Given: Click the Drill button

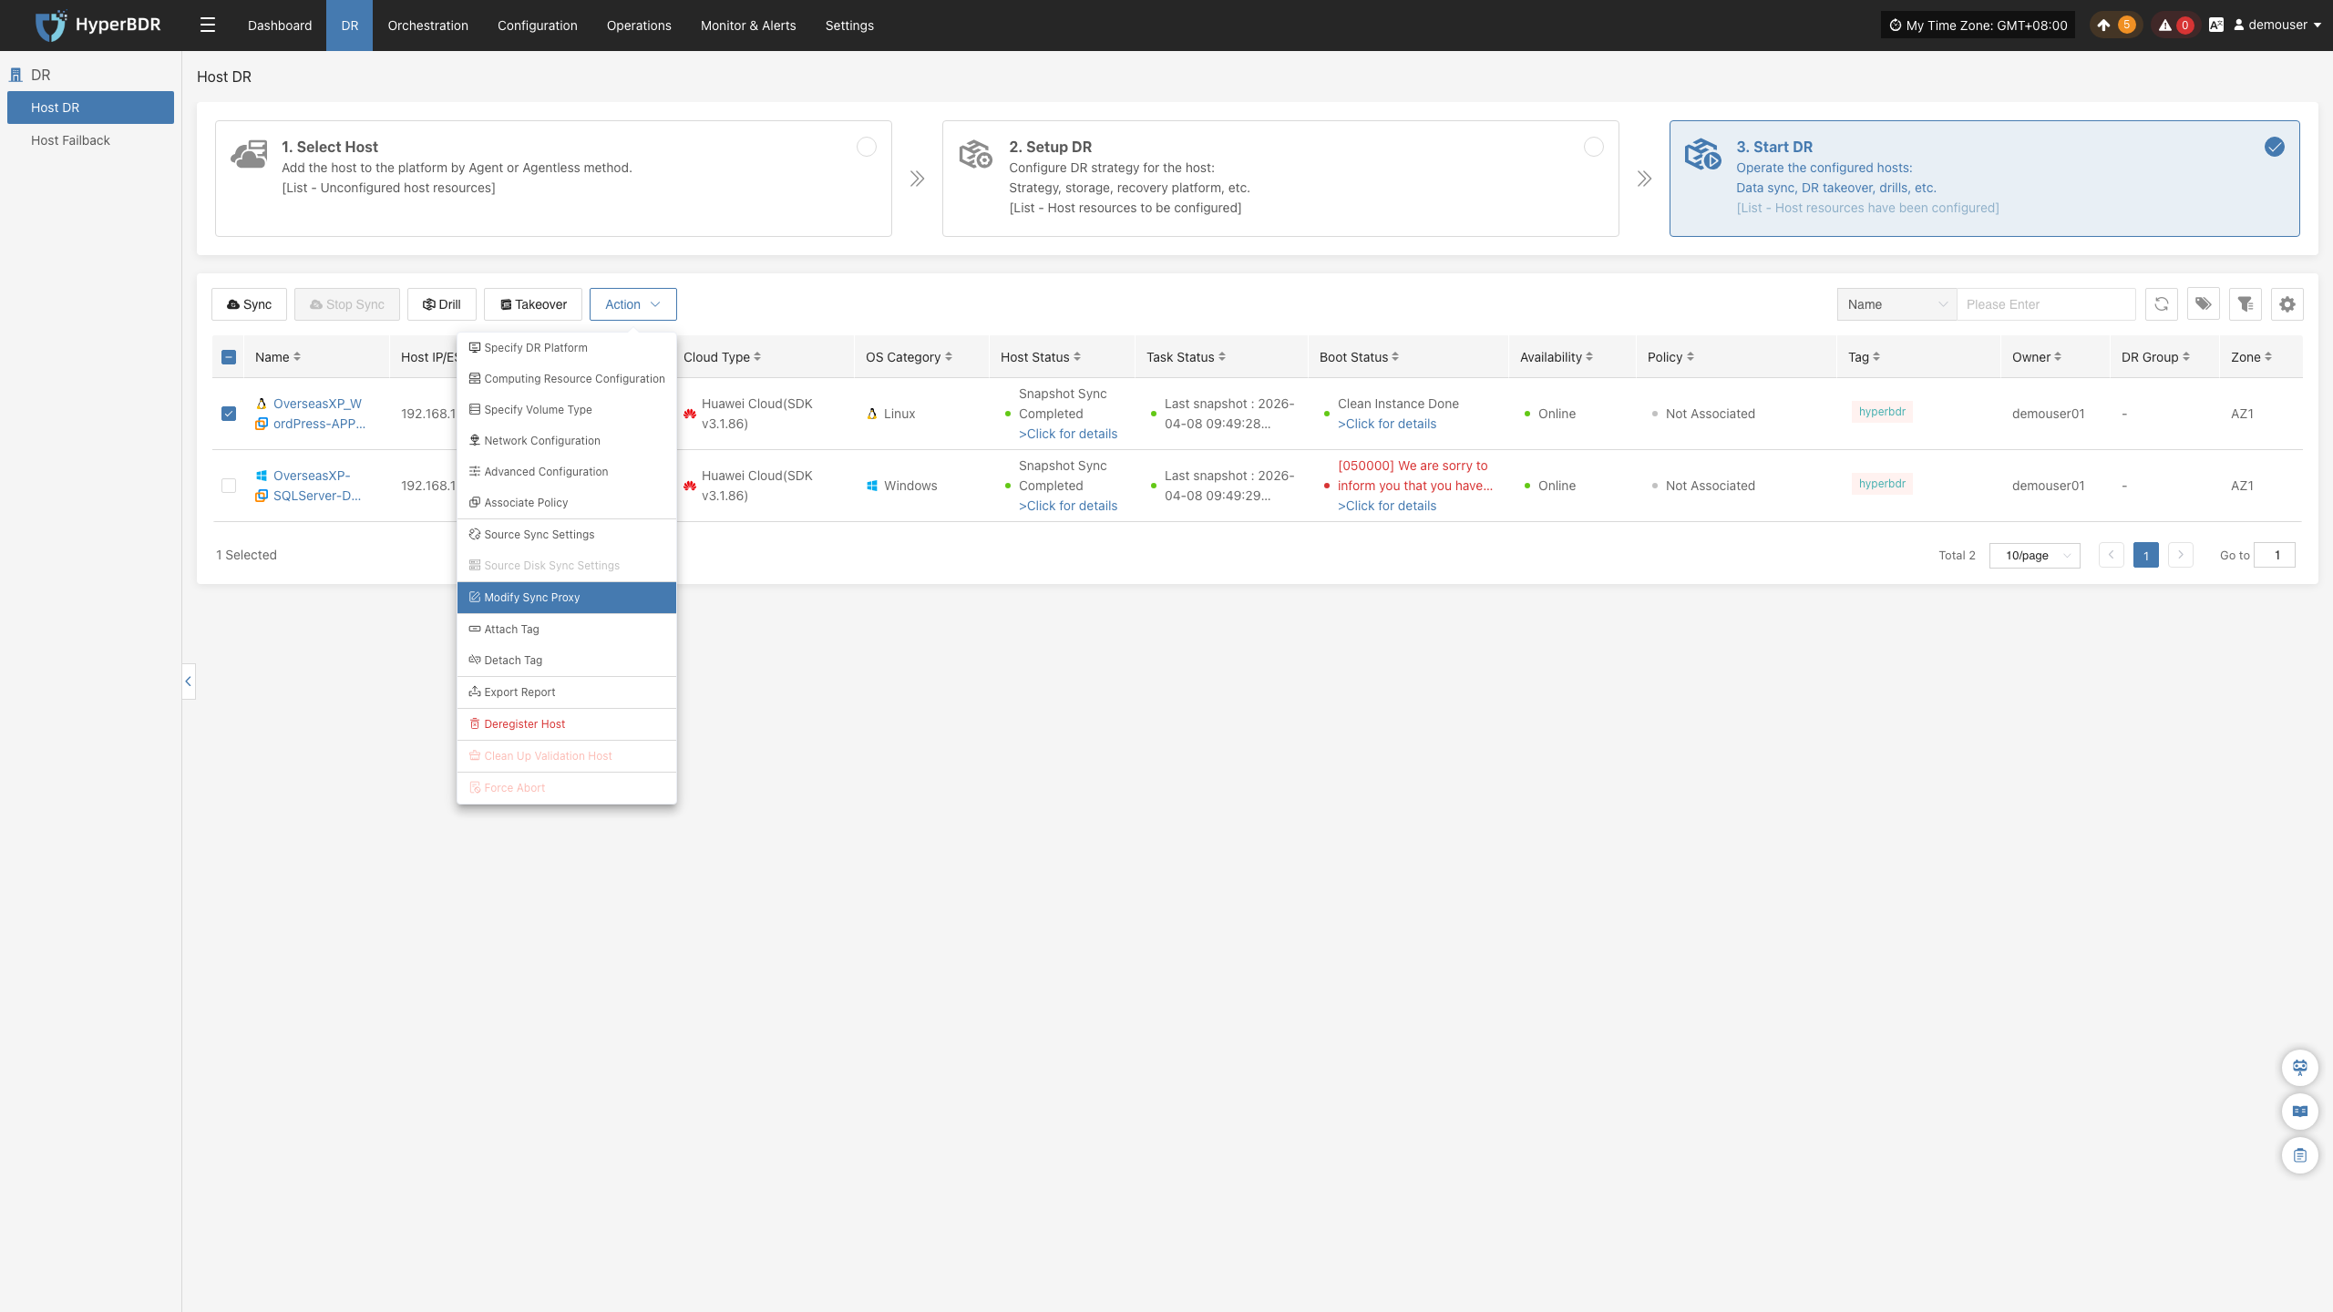Looking at the screenshot, I should pos(442,304).
